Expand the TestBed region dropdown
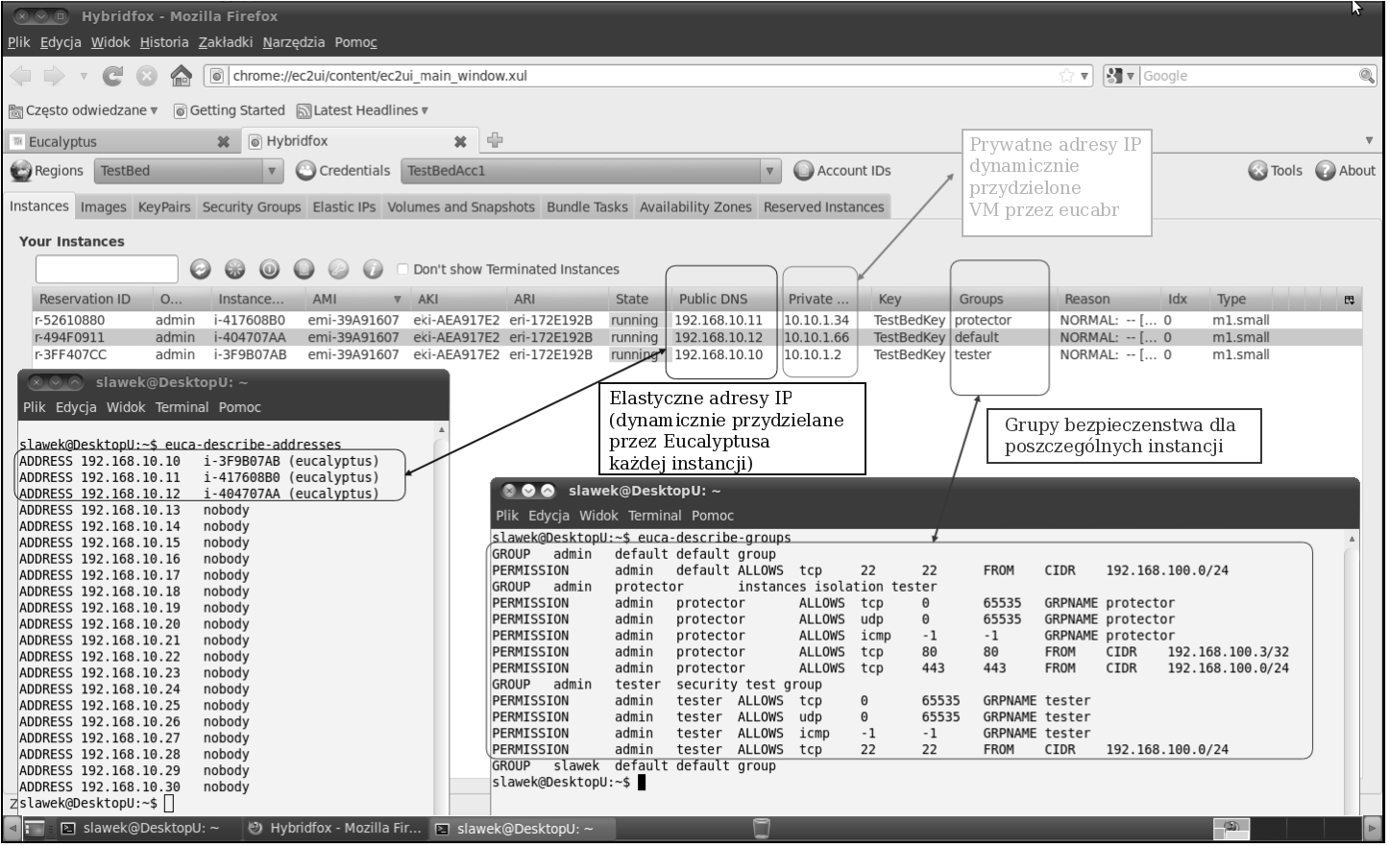The image size is (1389, 846). [272, 171]
